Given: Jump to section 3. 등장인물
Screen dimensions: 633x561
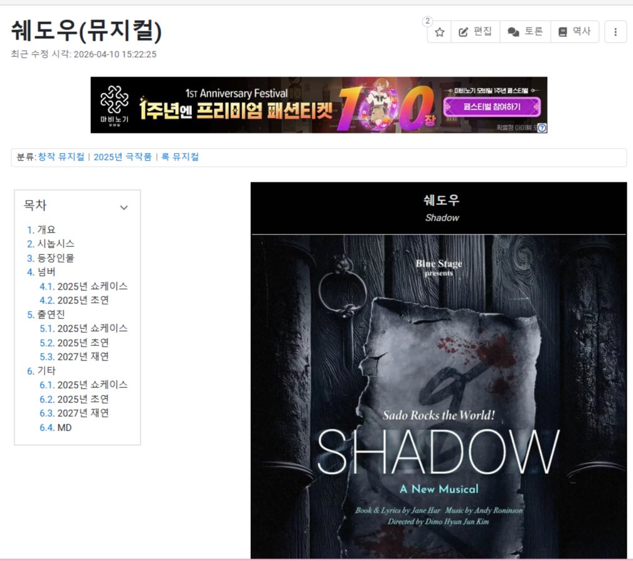Looking at the screenshot, I should coord(50,258).
